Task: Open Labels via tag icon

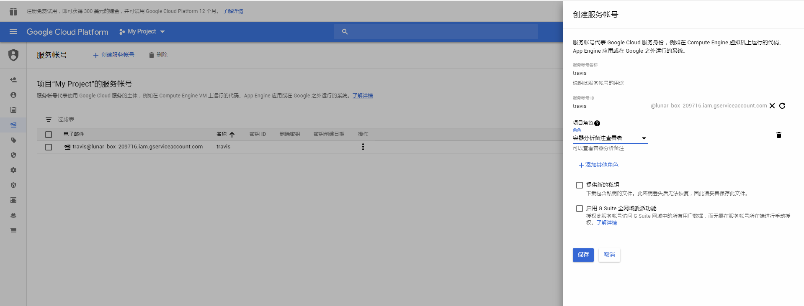Action: pyautogui.click(x=13, y=140)
